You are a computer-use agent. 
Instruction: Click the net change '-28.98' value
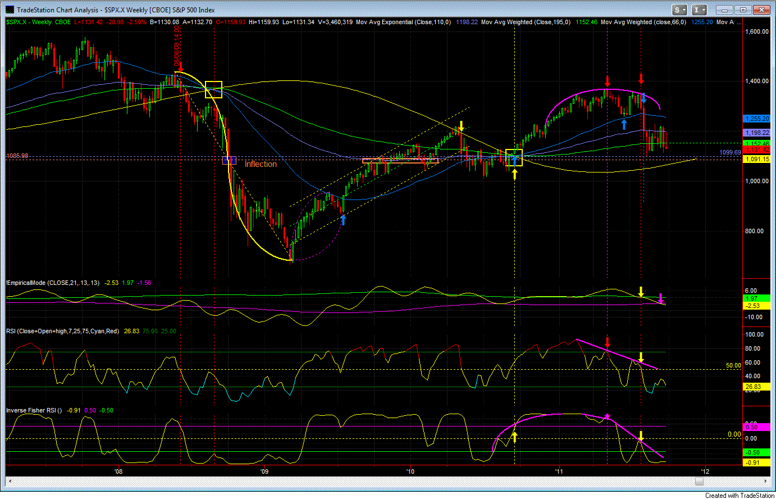click(x=116, y=22)
